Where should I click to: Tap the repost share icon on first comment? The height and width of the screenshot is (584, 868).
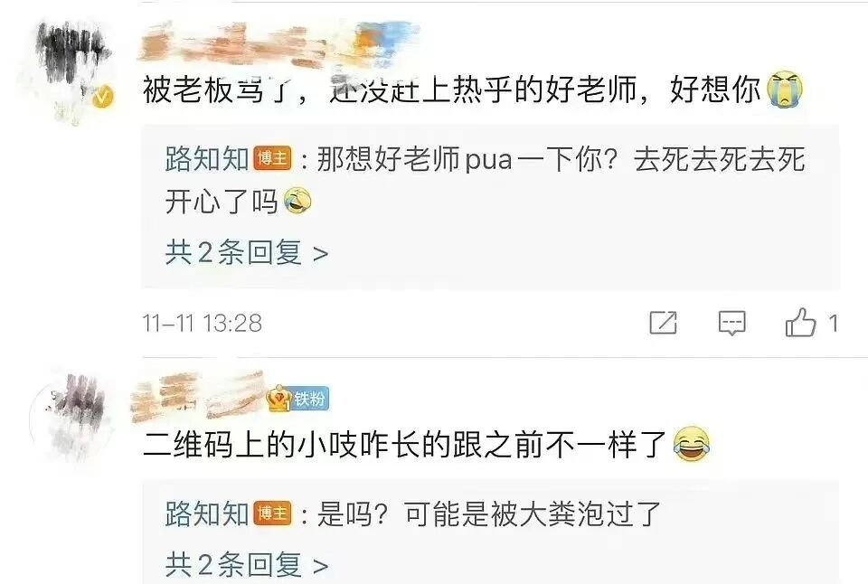(663, 323)
